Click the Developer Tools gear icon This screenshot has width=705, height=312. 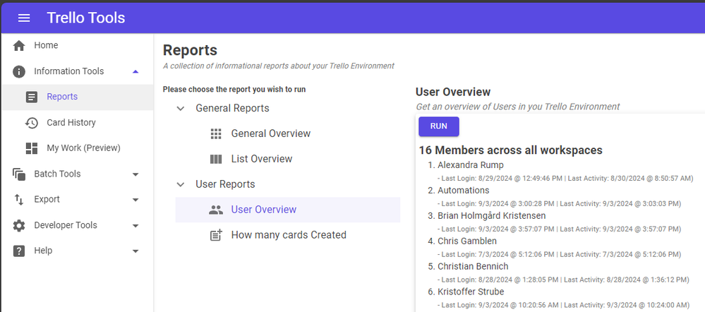[19, 225]
